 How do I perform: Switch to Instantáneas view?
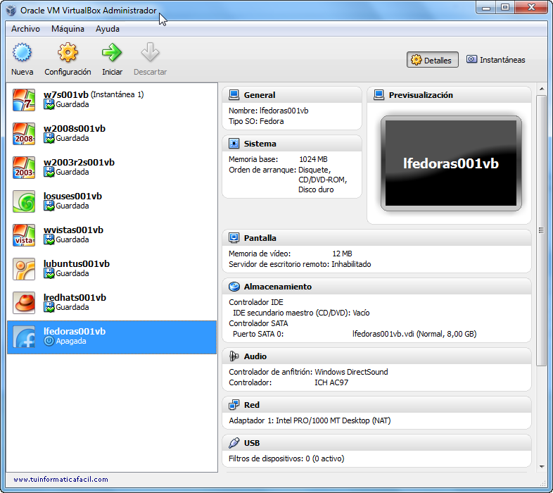click(x=496, y=60)
